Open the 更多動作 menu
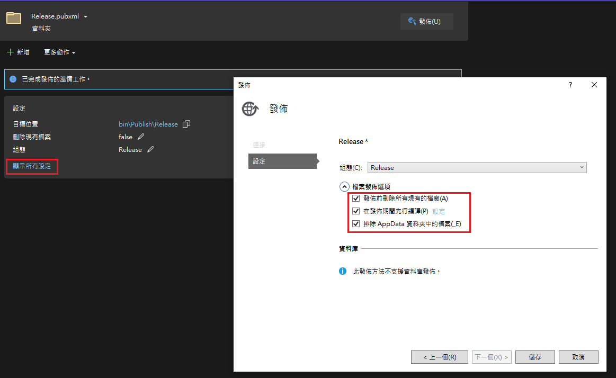 pos(57,52)
